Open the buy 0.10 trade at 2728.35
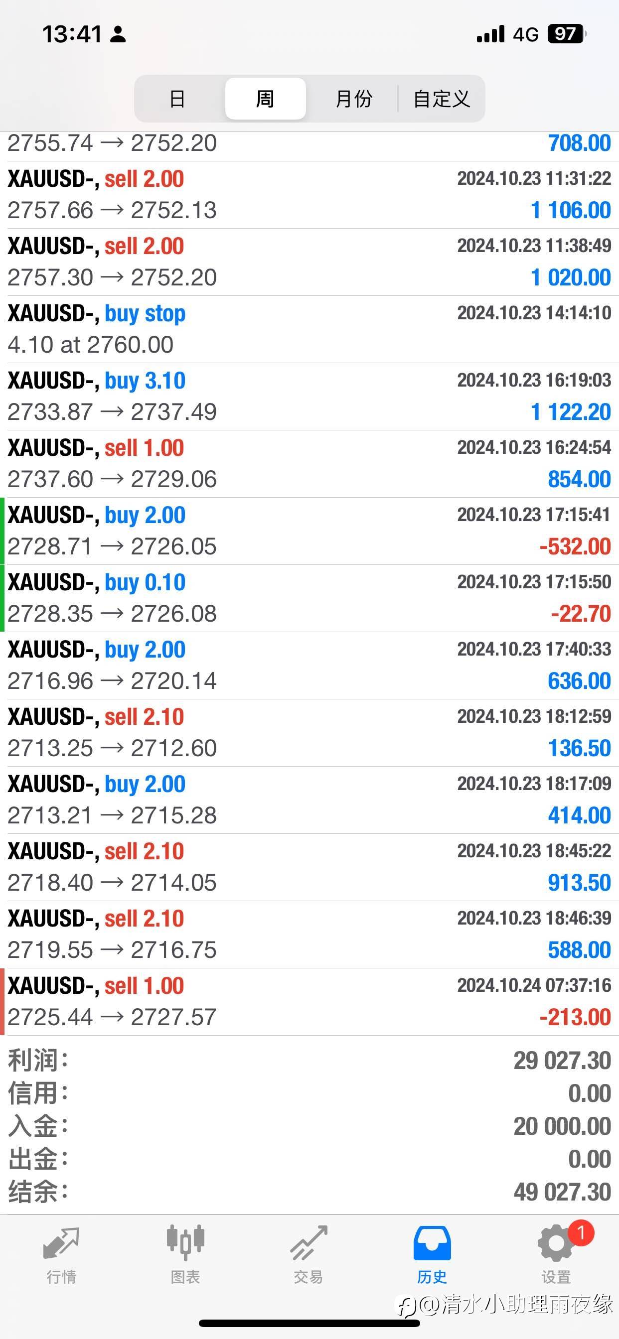Viewport: 619px width, 1339px height. click(x=309, y=598)
